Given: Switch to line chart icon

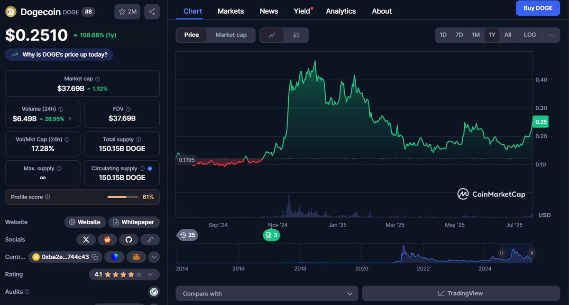Looking at the screenshot, I should (x=272, y=35).
